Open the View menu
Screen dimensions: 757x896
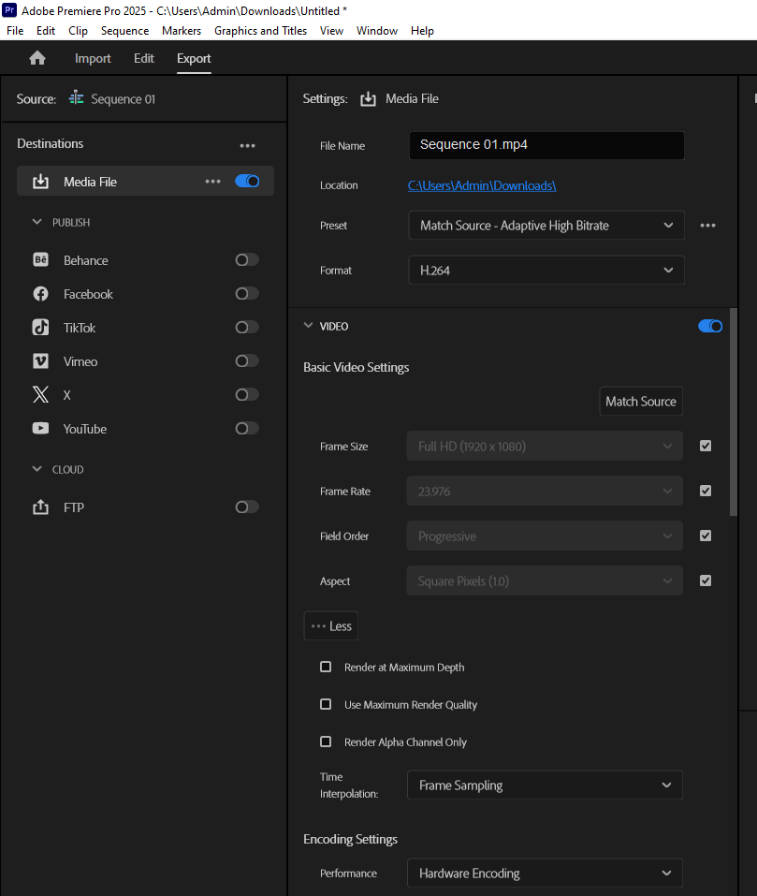pos(331,31)
